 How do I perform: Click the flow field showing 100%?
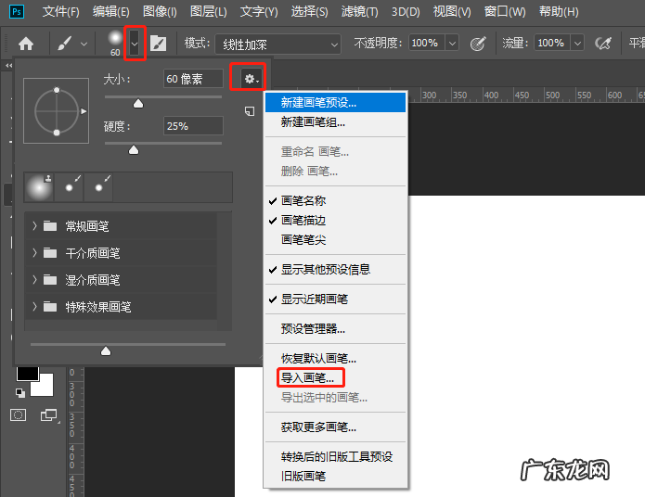coord(551,43)
